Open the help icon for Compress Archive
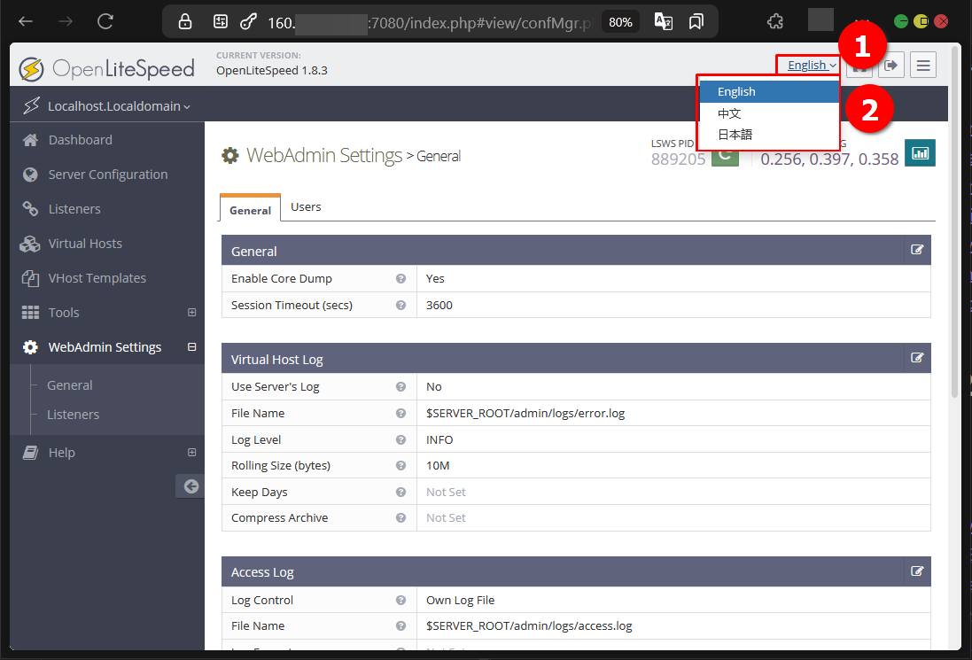Image resolution: width=972 pixels, height=660 pixels. pos(401,518)
